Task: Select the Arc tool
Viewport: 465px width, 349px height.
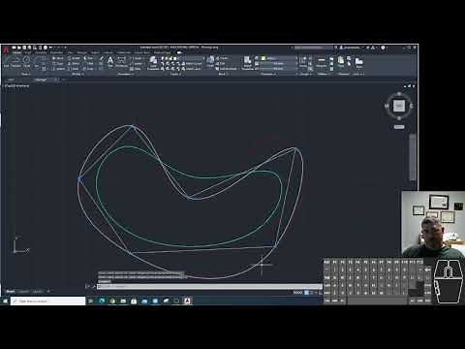Action: tap(36, 61)
